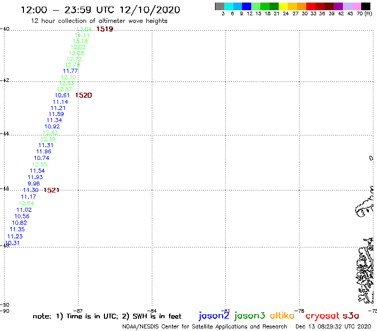Click the wave height value 11.31

46,145
